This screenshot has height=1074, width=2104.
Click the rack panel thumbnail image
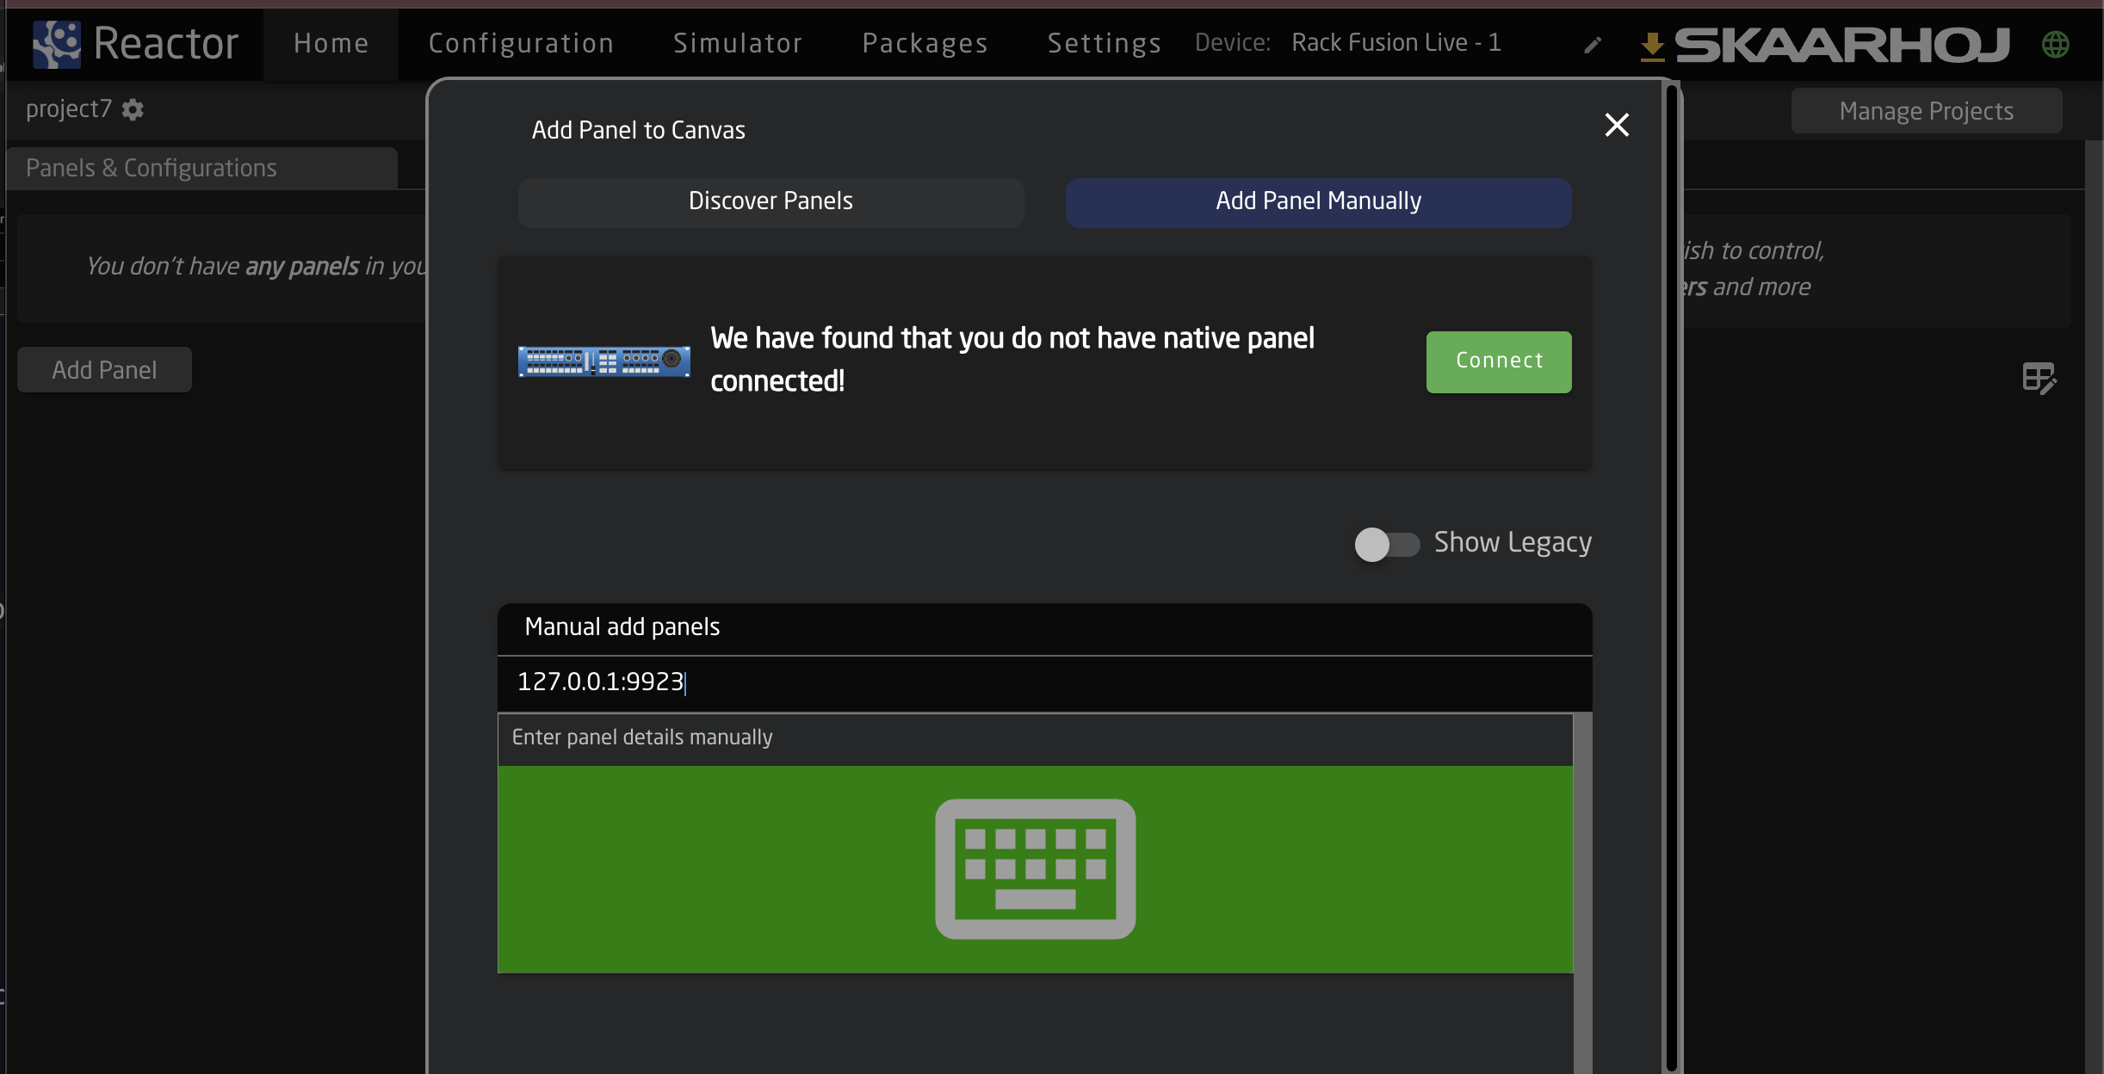point(603,361)
